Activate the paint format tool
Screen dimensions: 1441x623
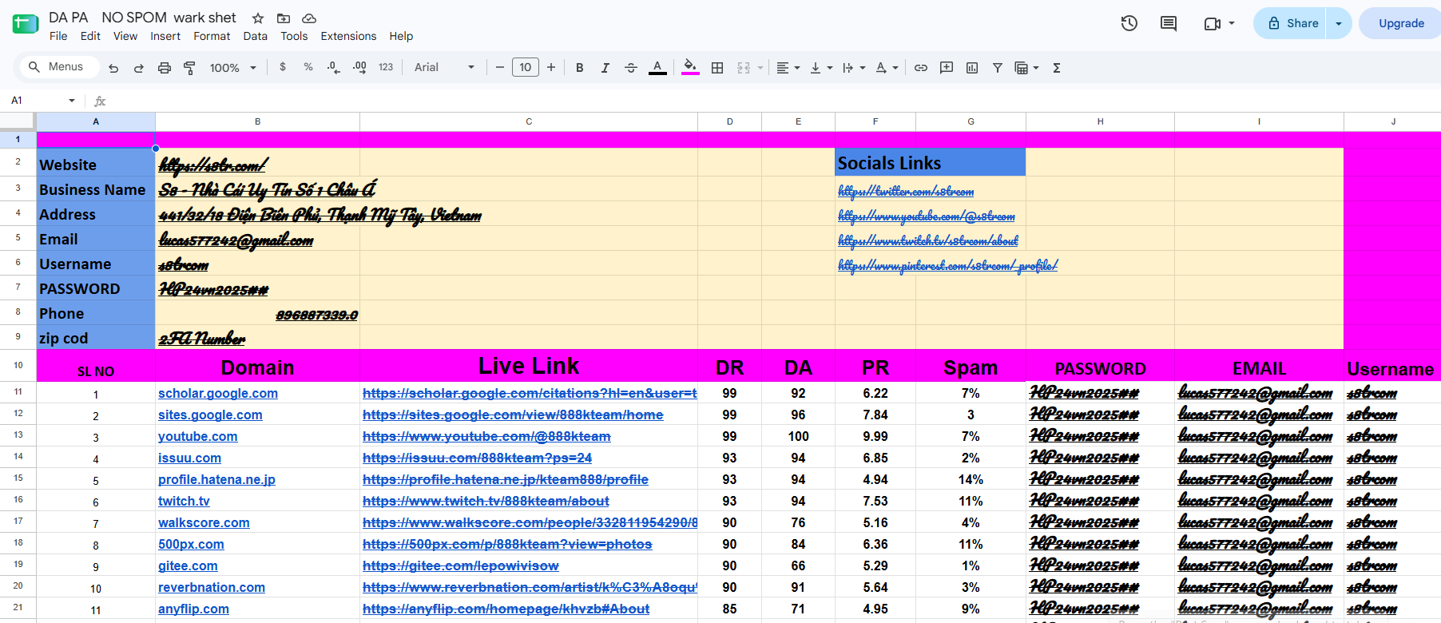pyautogui.click(x=190, y=68)
